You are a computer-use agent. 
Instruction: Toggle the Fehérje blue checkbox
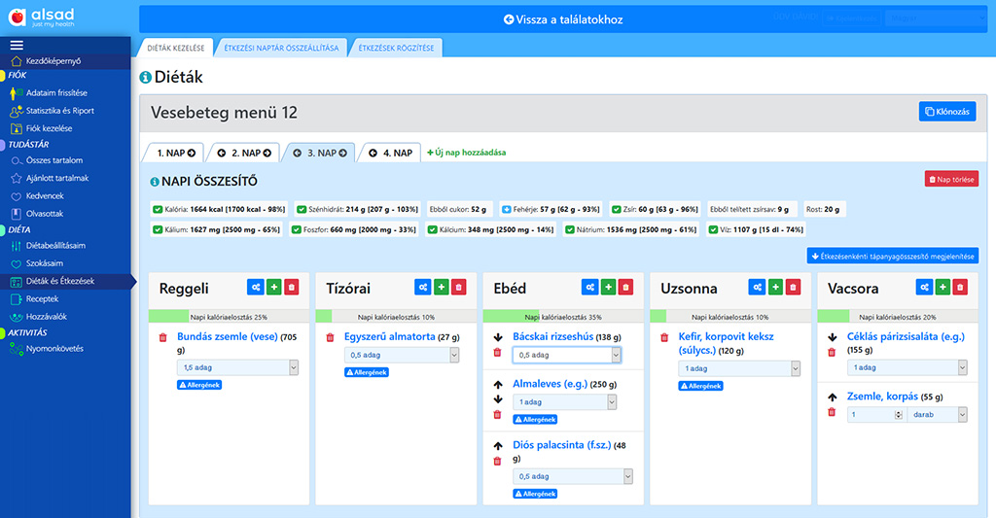(506, 209)
